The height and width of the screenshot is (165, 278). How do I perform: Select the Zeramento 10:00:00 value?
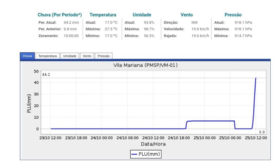pos(71,36)
